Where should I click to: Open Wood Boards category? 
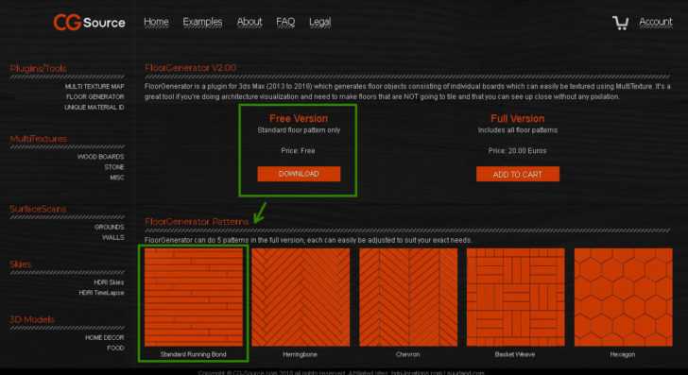pyautogui.click(x=100, y=157)
